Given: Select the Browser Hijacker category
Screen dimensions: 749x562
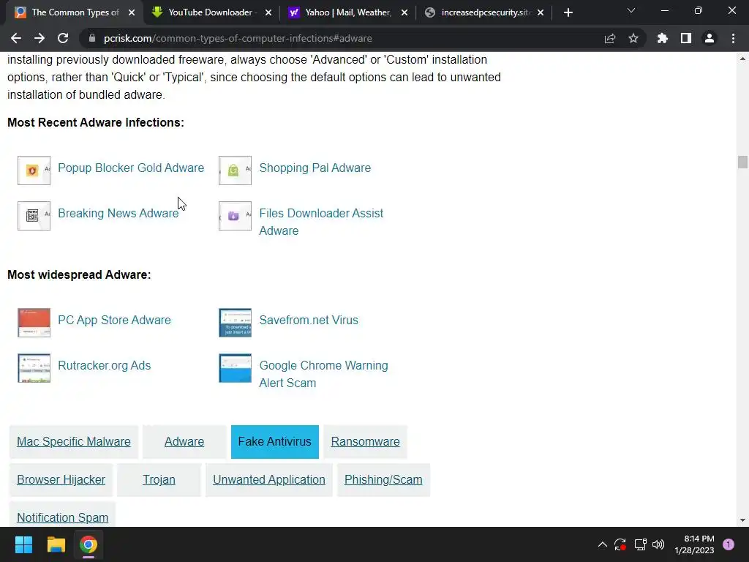Looking at the screenshot, I should [61, 480].
